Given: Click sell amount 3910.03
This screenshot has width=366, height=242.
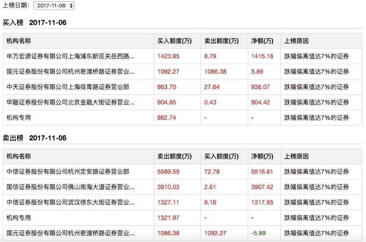Looking at the screenshot, I should (168, 187).
